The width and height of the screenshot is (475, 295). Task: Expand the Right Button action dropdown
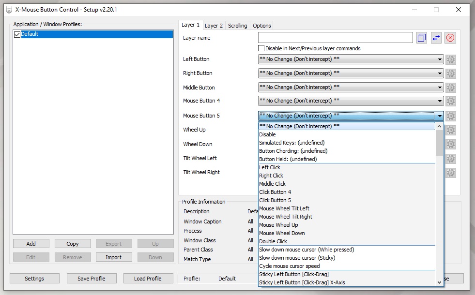pyautogui.click(x=351, y=74)
